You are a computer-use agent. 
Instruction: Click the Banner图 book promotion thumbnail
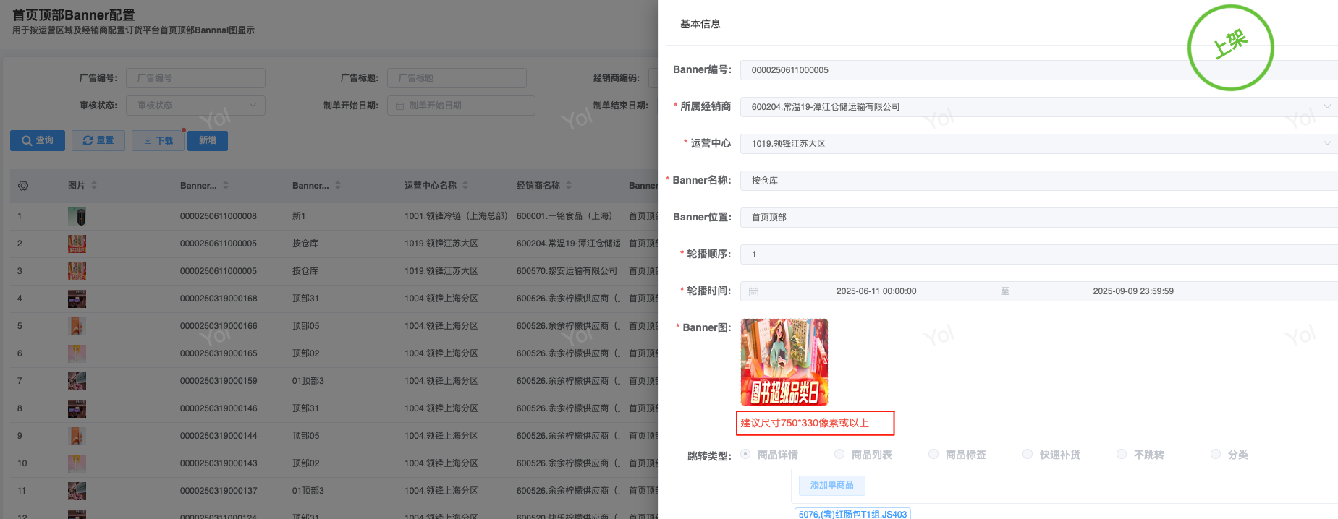pos(784,361)
